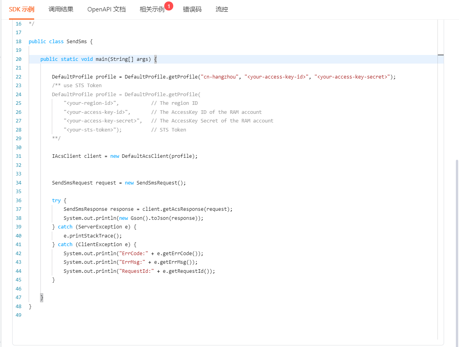Click comment 'The AccessKey ID of the RAM account'
Image resolution: width=459 pixels, height=347 pixels.
click(x=211, y=112)
